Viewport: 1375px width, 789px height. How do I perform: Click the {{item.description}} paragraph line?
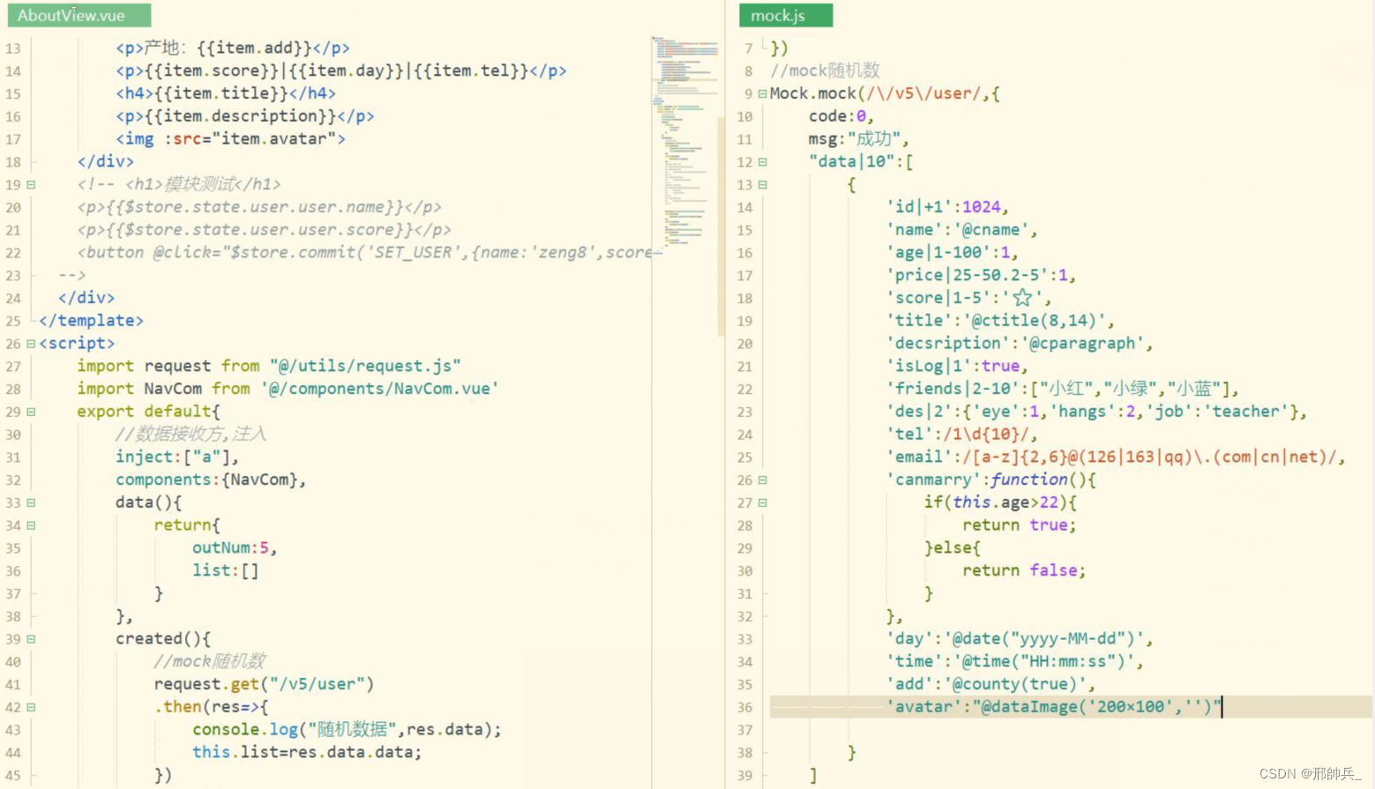pyautogui.click(x=245, y=116)
